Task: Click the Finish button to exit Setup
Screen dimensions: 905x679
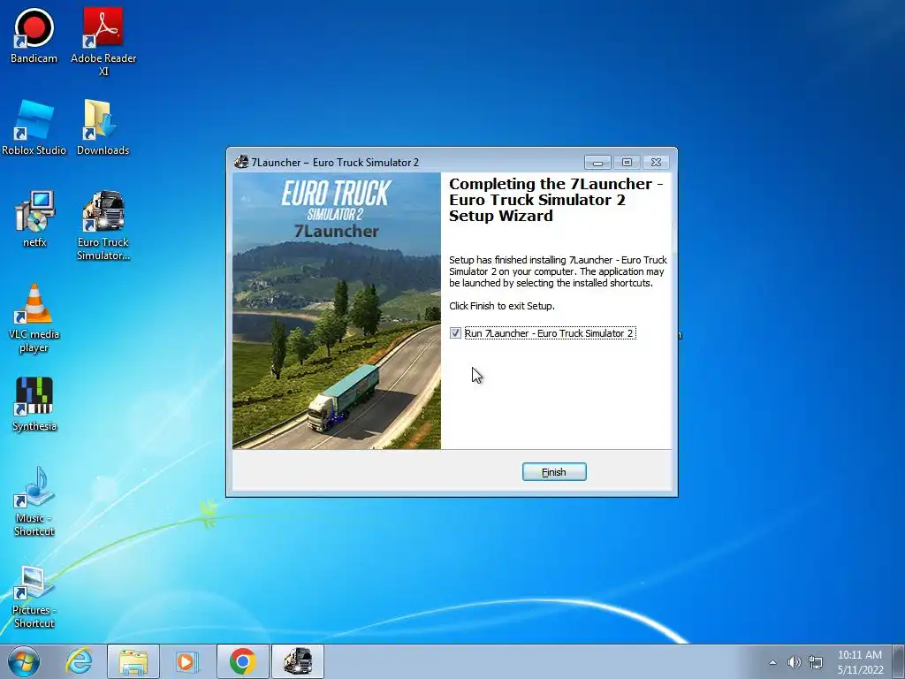Action: point(554,472)
